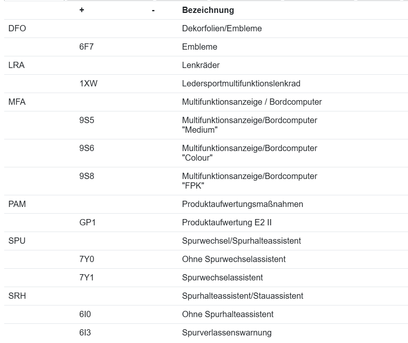Click the plus column header
Viewport: 408px width, 343px height.
coord(82,10)
